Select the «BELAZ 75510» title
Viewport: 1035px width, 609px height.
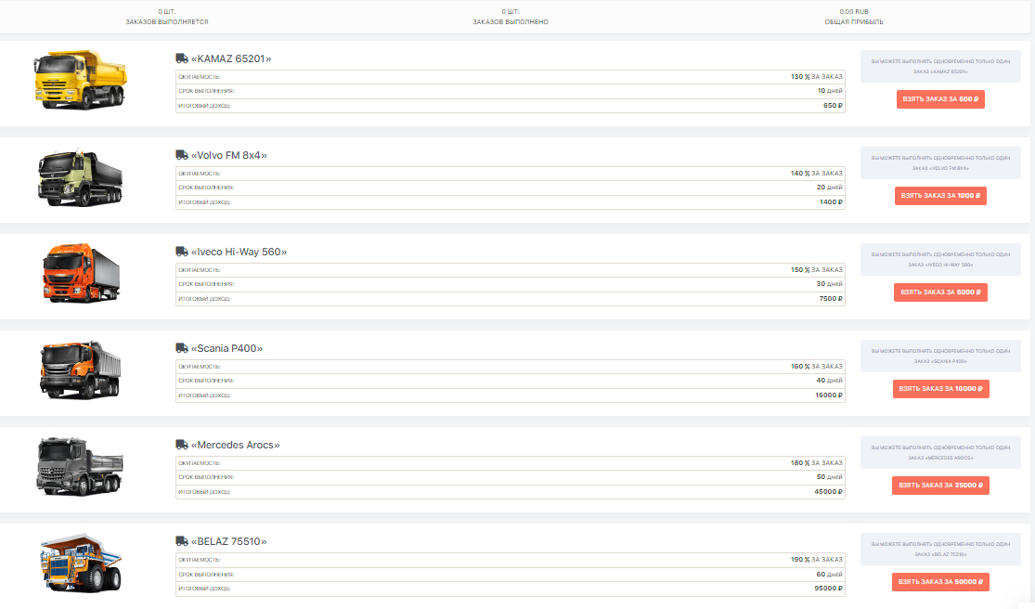229,541
